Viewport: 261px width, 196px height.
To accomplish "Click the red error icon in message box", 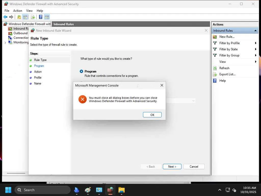I will click(83, 99).
